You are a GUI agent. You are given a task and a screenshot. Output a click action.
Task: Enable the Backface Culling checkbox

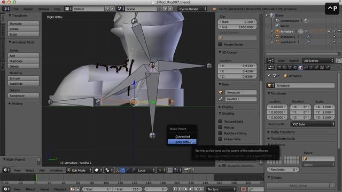[x=220, y=133]
